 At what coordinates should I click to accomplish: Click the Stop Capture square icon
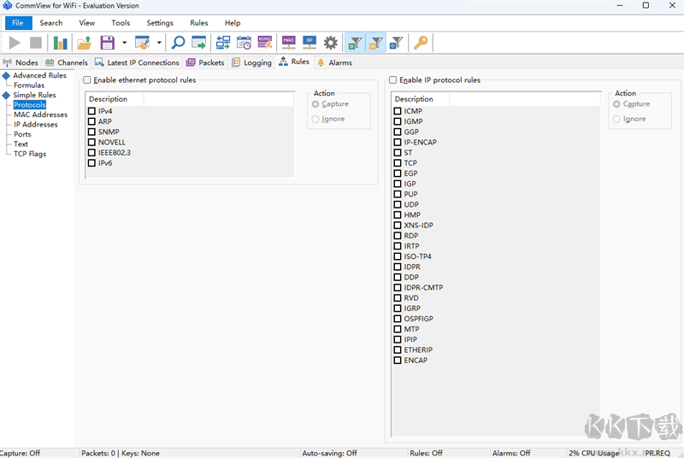click(x=36, y=42)
